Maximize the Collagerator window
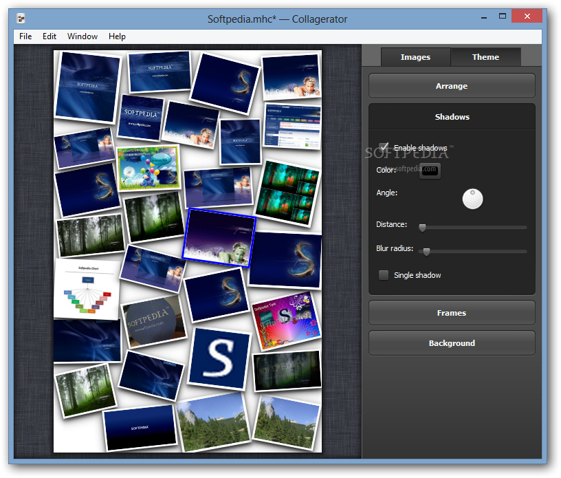Screen dimensions: 561x478 coord(503,16)
